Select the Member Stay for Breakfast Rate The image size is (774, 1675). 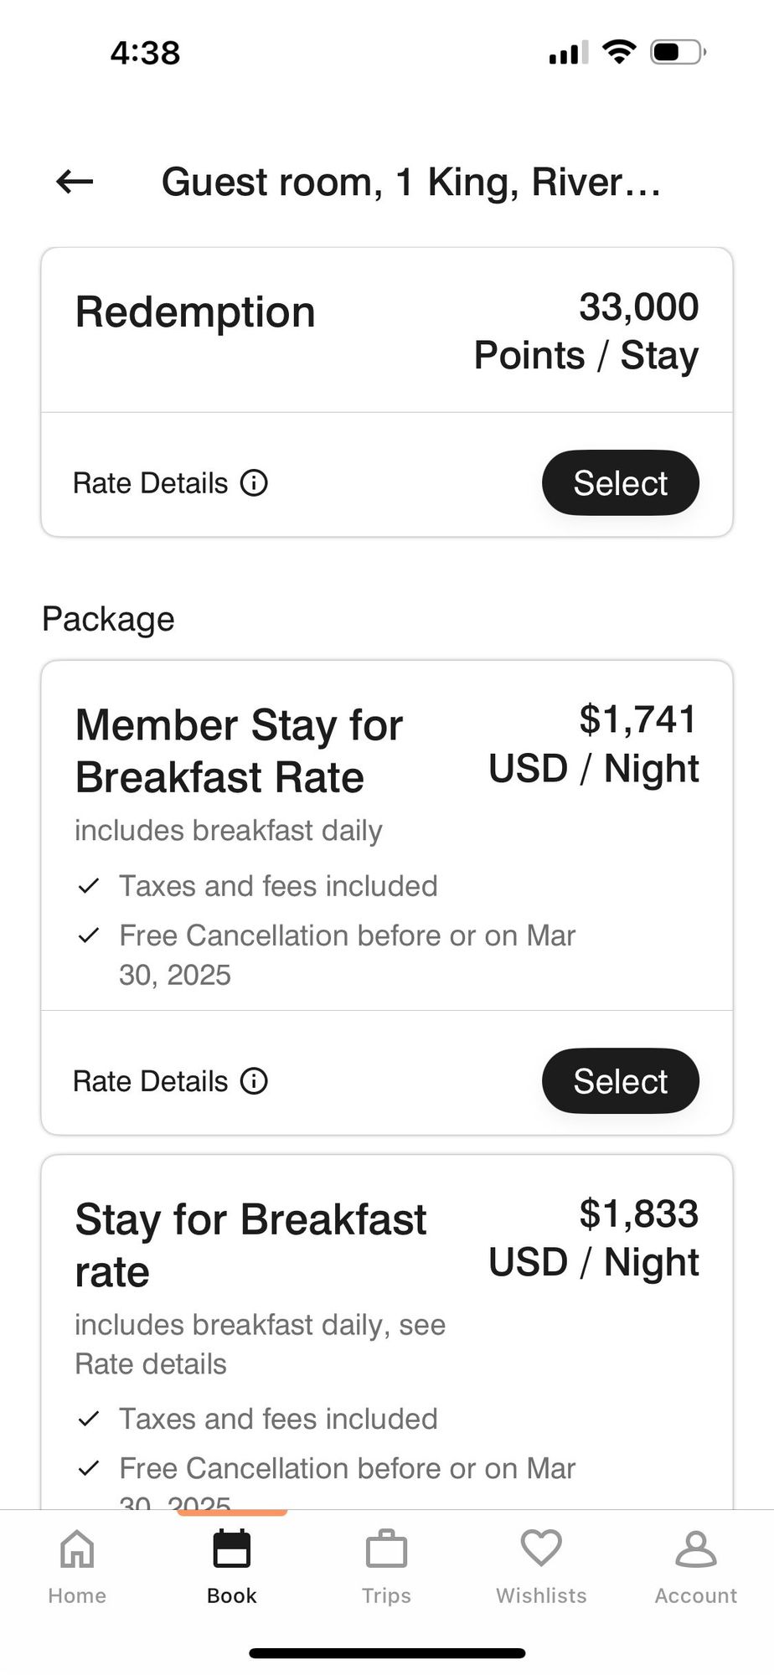pos(620,1081)
